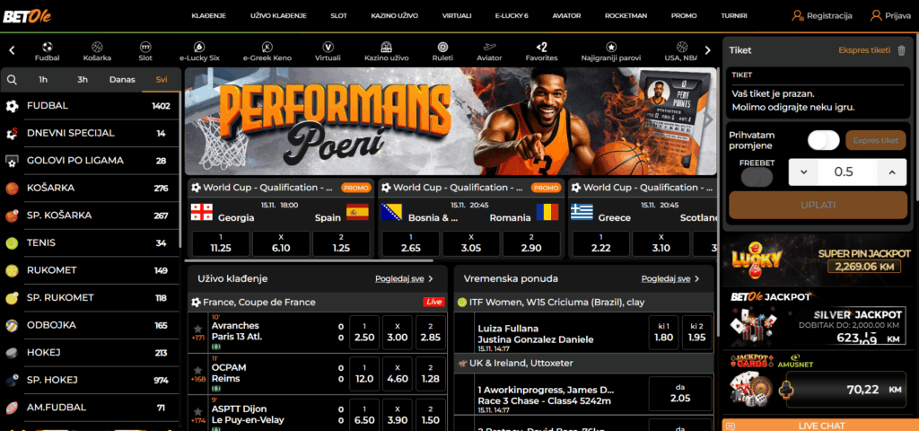This screenshot has height=431, width=919.
Task: Open Pogledaj sve under Vremenska ponuda
Action: coord(670,278)
